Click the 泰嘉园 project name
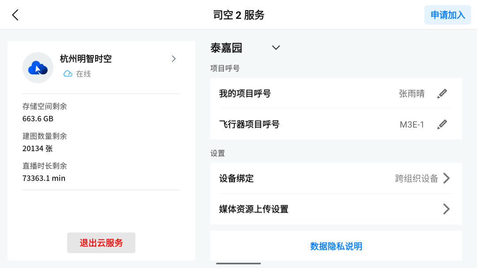The width and height of the screenshot is (477, 268). pos(226,48)
